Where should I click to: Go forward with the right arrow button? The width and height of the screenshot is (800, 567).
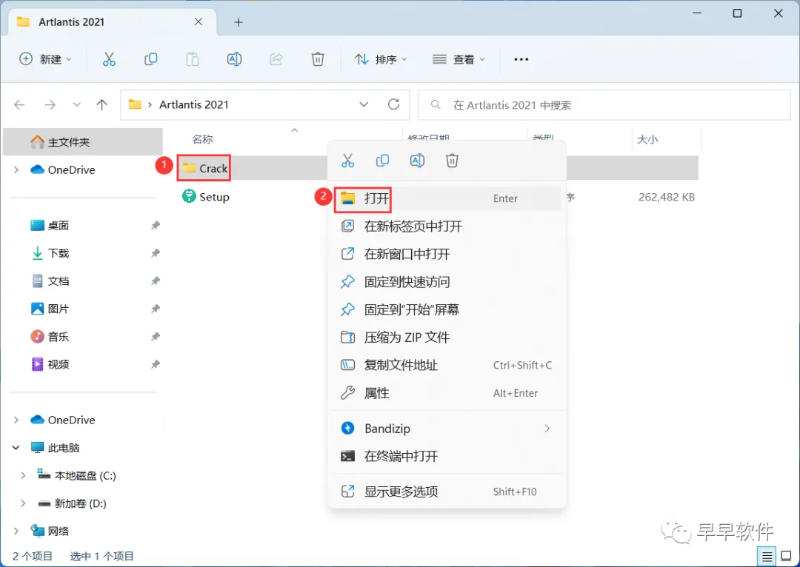point(50,104)
